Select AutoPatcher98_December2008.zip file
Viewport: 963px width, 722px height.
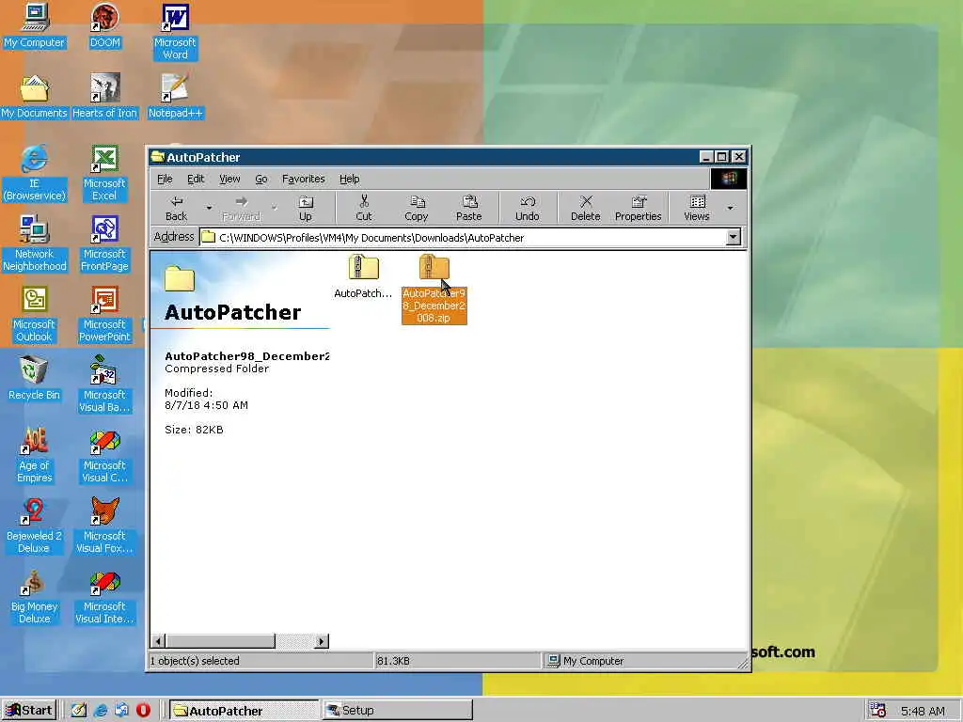[434, 290]
